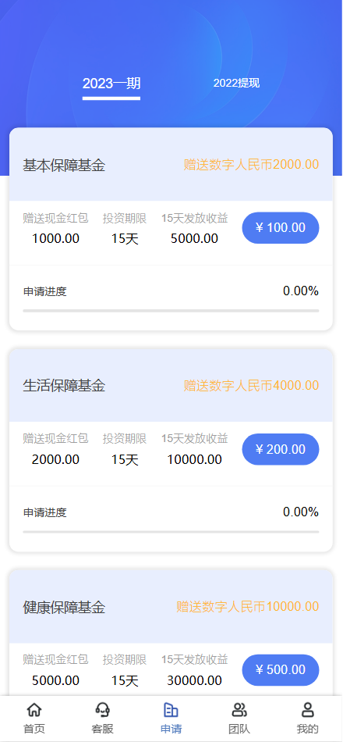Click 赠送数字人民币4000.00 label
Image resolution: width=343 pixels, height=742 pixels.
tap(251, 386)
